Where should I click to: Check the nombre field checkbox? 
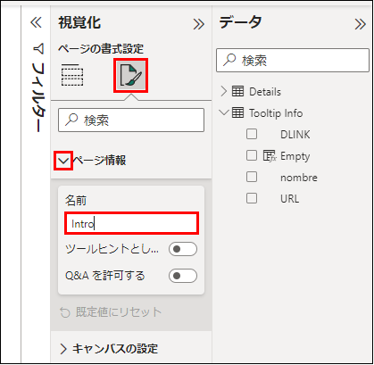click(x=252, y=177)
